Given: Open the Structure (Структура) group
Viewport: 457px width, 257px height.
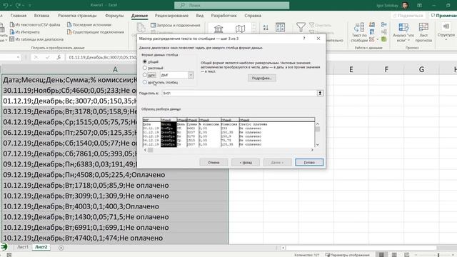Looking at the screenshot, I should 446,32.
